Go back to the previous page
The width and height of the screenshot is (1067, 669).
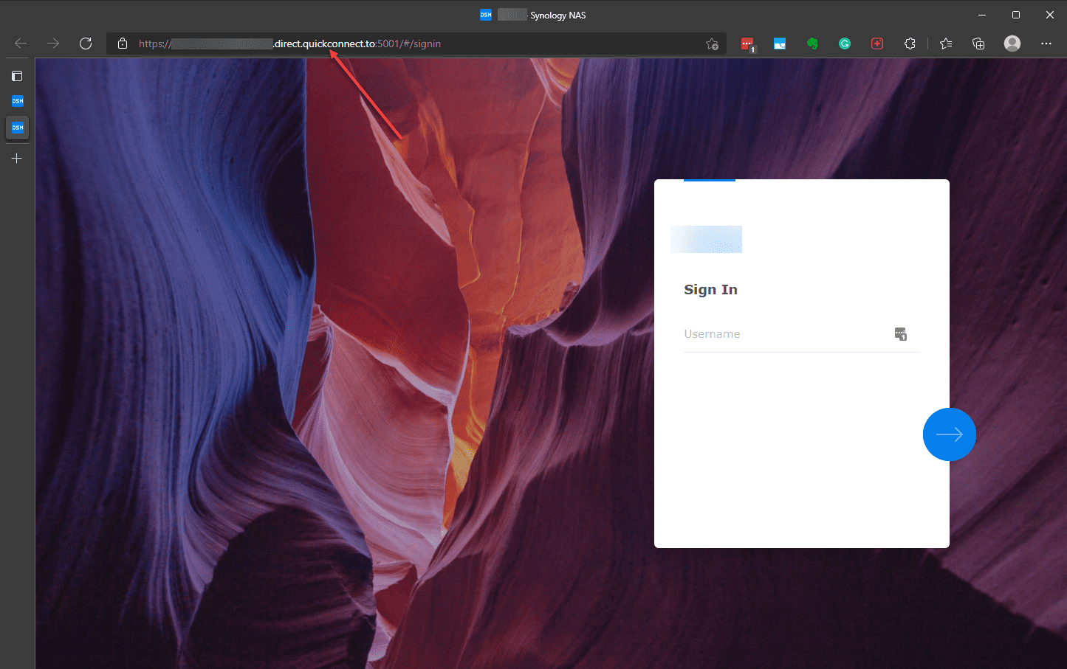(x=21, y=44)
